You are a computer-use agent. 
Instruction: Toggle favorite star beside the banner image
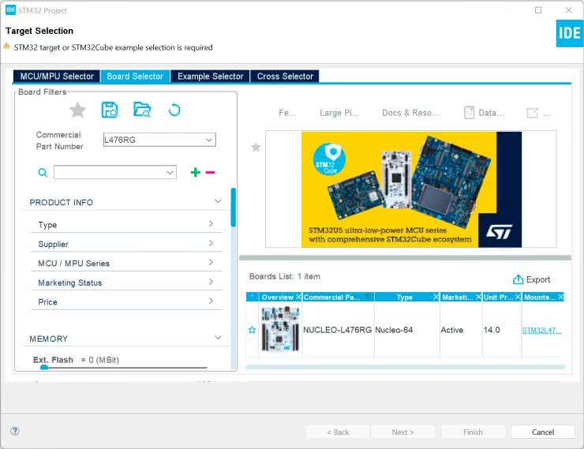(x=256, y=147)
